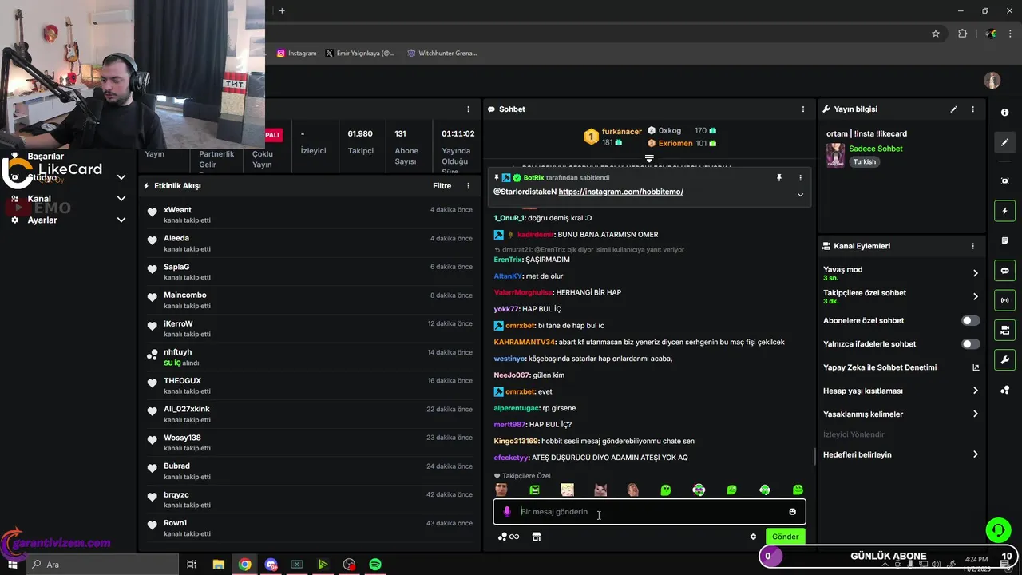1022x575 pixels.
Task: Open the pinned instagram.com/hobbitemo link
Action: [x=621, y=192]
